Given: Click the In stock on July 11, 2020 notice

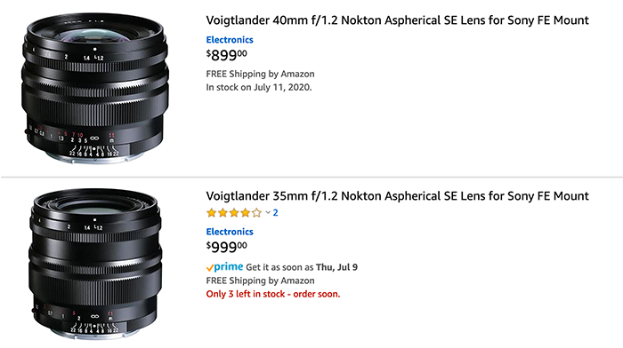Looking at the screenshot, I should 259,87.
